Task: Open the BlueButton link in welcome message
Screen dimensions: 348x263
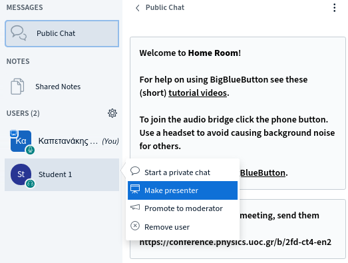Action: (x=263, y=173)
